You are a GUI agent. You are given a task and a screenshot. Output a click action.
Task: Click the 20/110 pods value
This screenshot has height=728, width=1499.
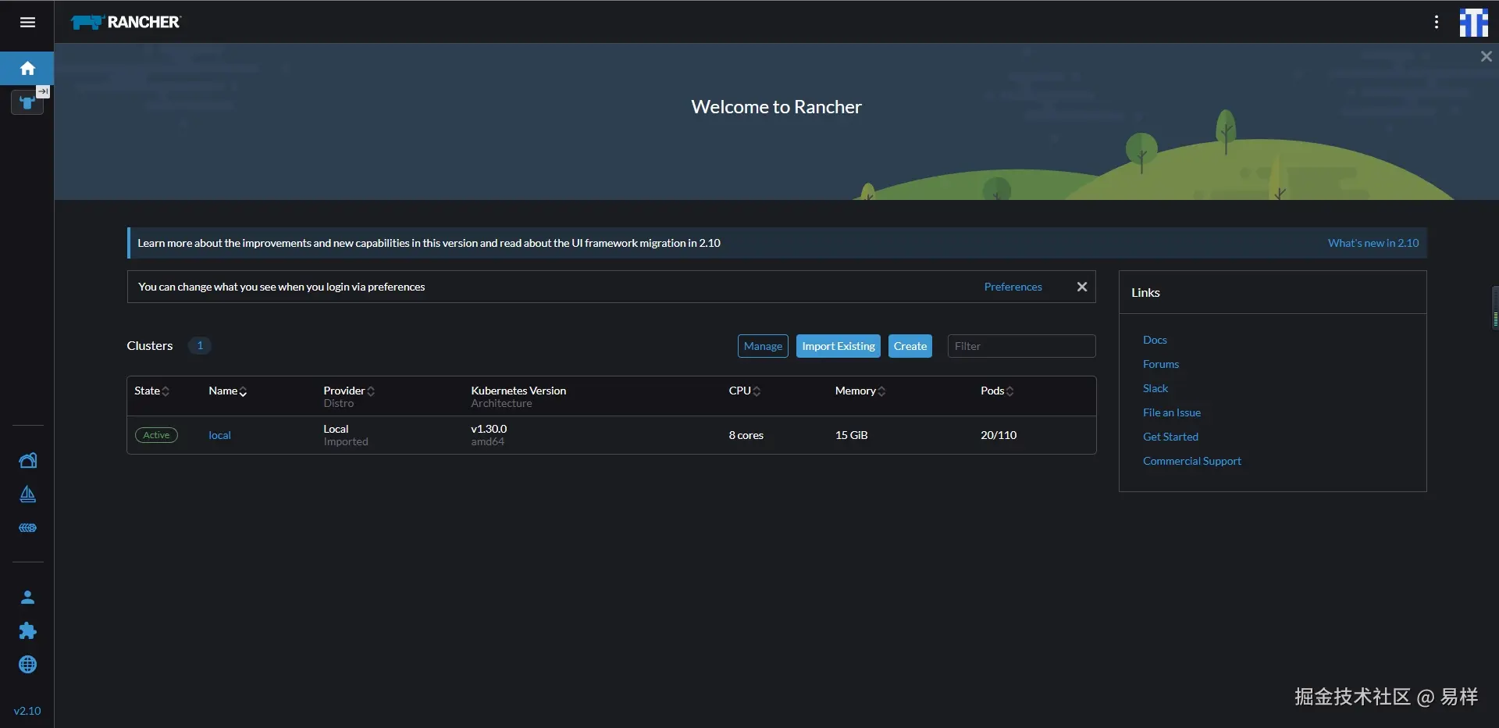point(999,435)
